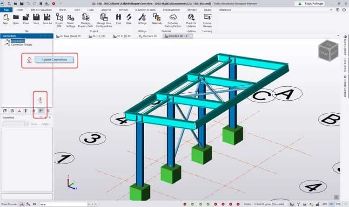
Task: Click the Apply button in Properties
Action: (x=45, y=124)
